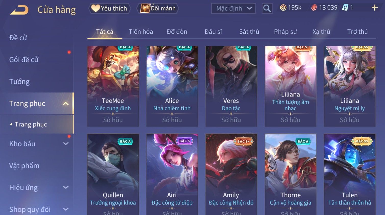Open the Tướng sidebar menu

(x=19, y=82)
